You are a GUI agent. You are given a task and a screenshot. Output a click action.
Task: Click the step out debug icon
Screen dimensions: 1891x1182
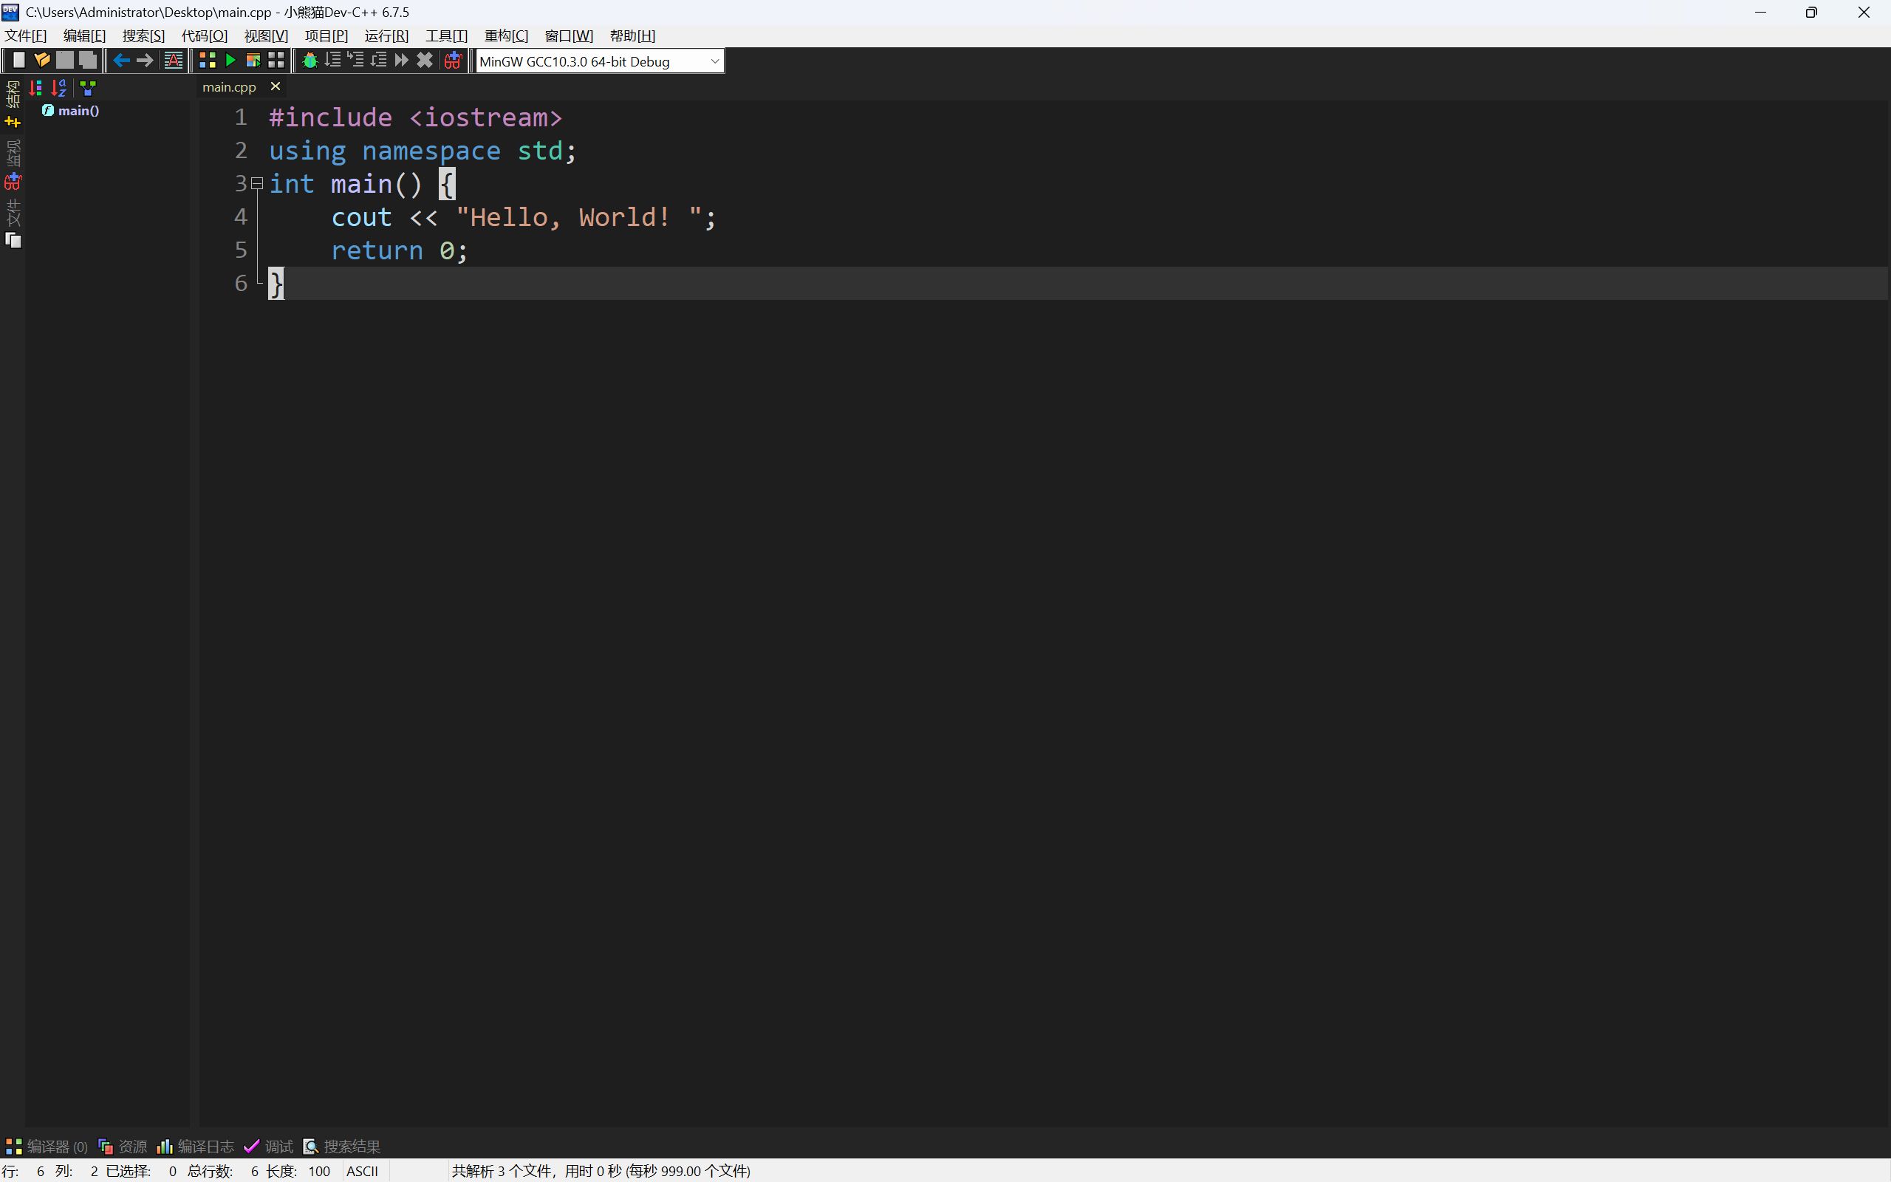pyautogui.click(x=379, y=60)
